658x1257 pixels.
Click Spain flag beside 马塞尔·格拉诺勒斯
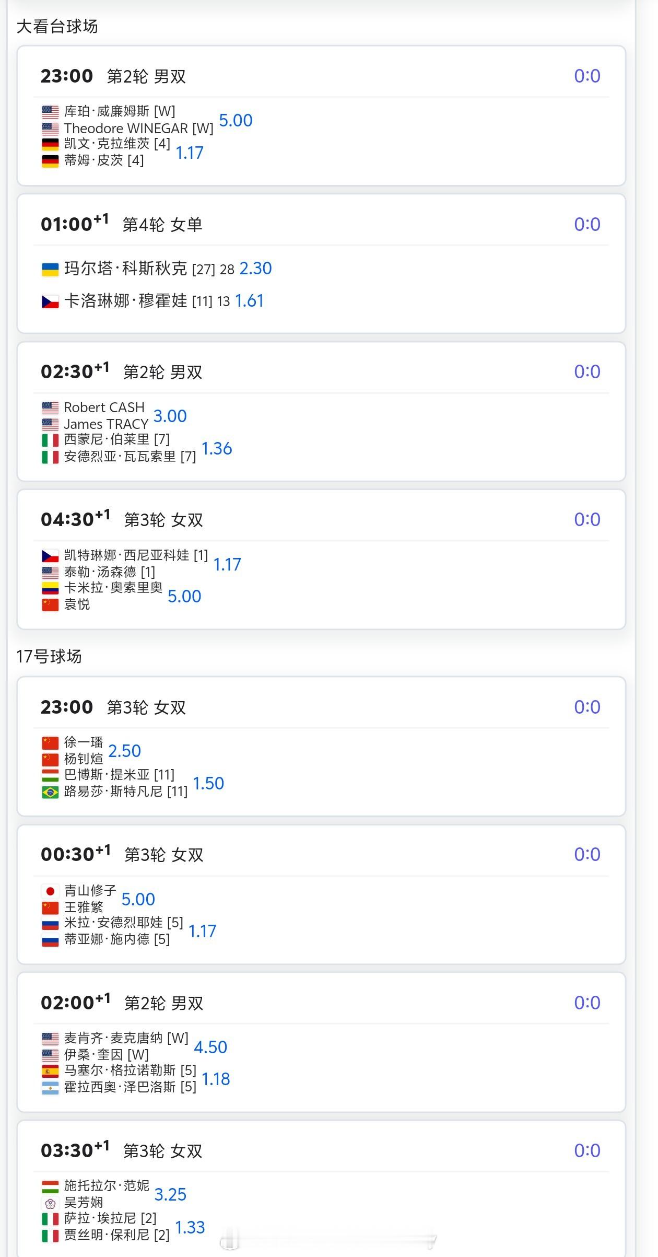coord(50,1072)
